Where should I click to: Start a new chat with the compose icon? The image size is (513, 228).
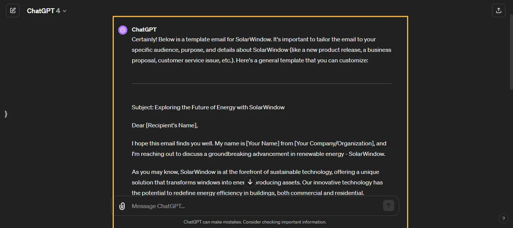click(x=12, y=10)
